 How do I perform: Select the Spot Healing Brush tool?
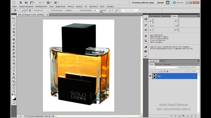coord(14,39)
